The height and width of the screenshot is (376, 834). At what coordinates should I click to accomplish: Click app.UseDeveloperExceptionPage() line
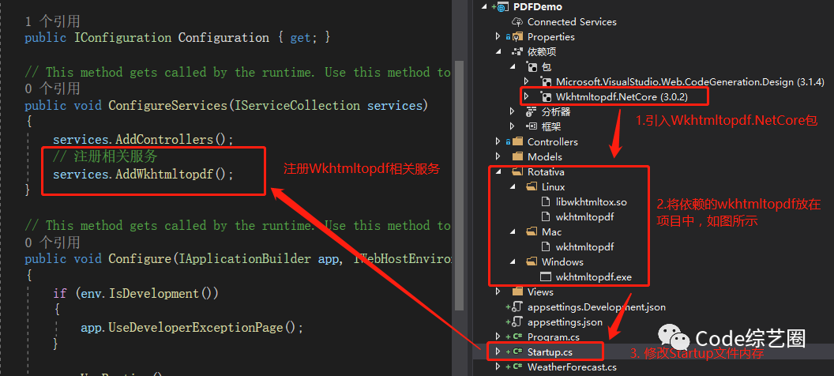click(192, 328)
